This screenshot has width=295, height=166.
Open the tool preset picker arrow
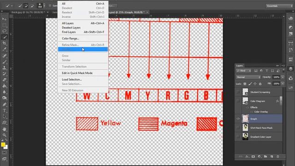point(12,6)
